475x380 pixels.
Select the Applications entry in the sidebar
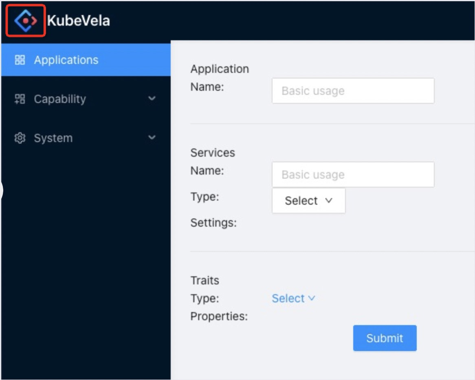point(66,60)
